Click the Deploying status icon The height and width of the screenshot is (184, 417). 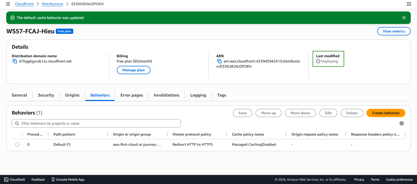[x=318, y=61]
